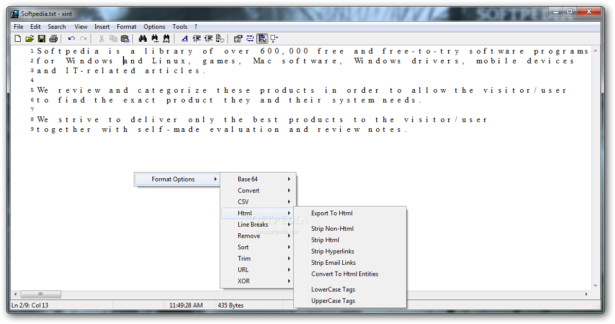The height and width of the screenshot is (324, 615).
Task: Expand the Trim submenu
Action: click(257, 259)
